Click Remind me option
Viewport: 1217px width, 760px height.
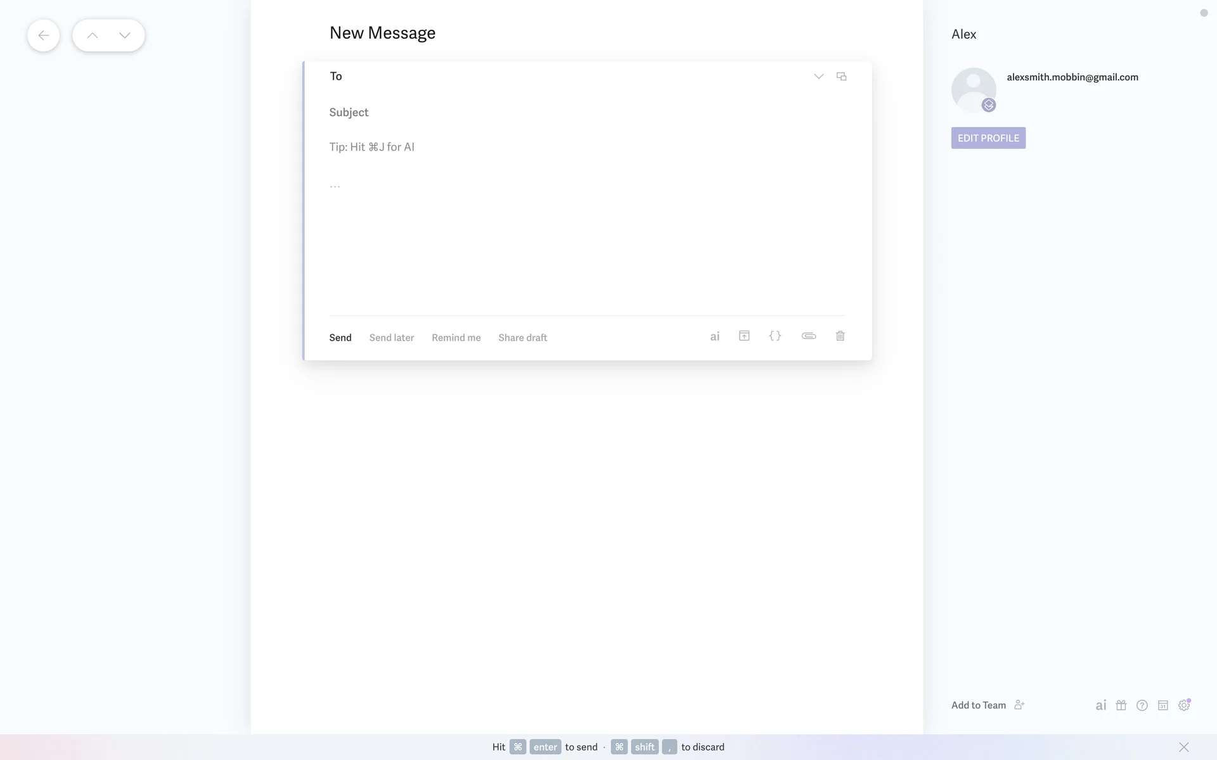[x=456, y=338]
